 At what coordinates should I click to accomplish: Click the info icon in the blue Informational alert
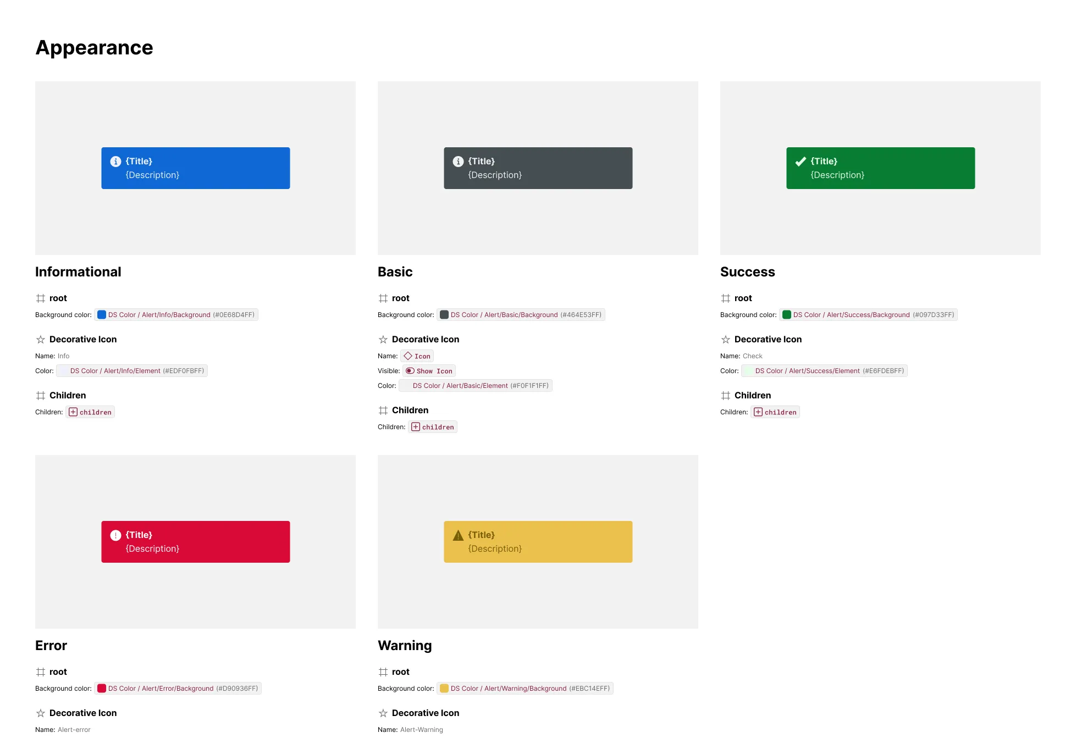pos(115,162)
